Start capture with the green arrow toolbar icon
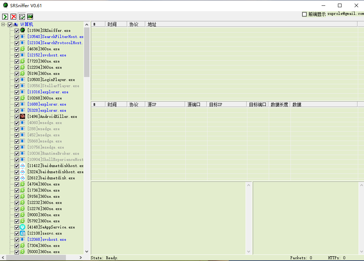364x261 pixels. tap(5, 17)
